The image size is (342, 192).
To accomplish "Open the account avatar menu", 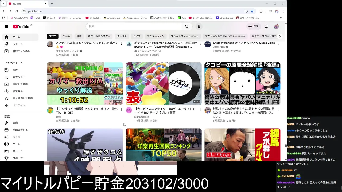I will coord(276,26).
